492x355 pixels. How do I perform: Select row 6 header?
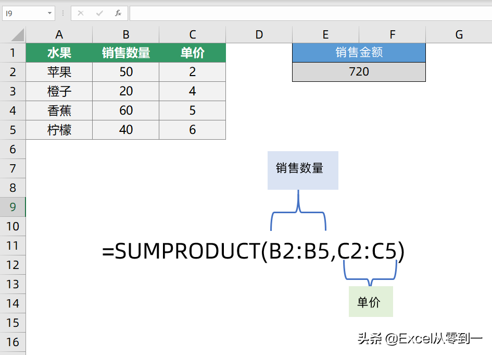tap(12, 149)
